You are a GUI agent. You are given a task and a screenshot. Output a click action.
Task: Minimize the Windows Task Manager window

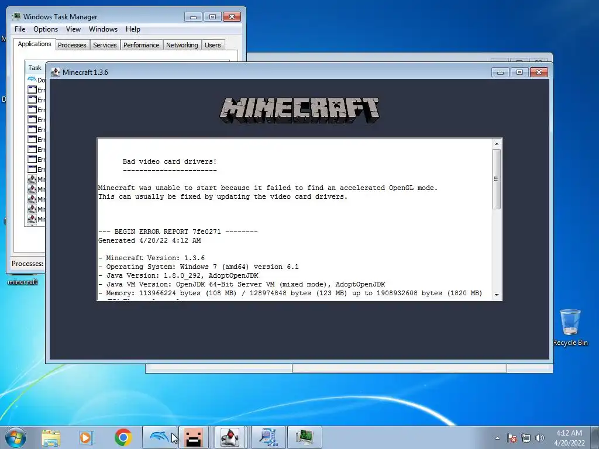point(193,17)
